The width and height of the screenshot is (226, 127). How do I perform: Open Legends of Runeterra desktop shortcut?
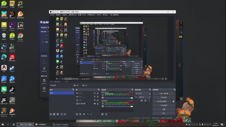pos(4,112)
